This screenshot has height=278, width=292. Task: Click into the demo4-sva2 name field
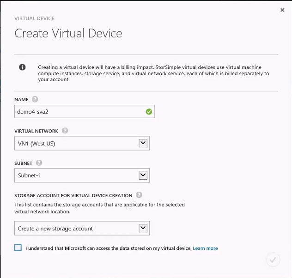click(85, 112)
